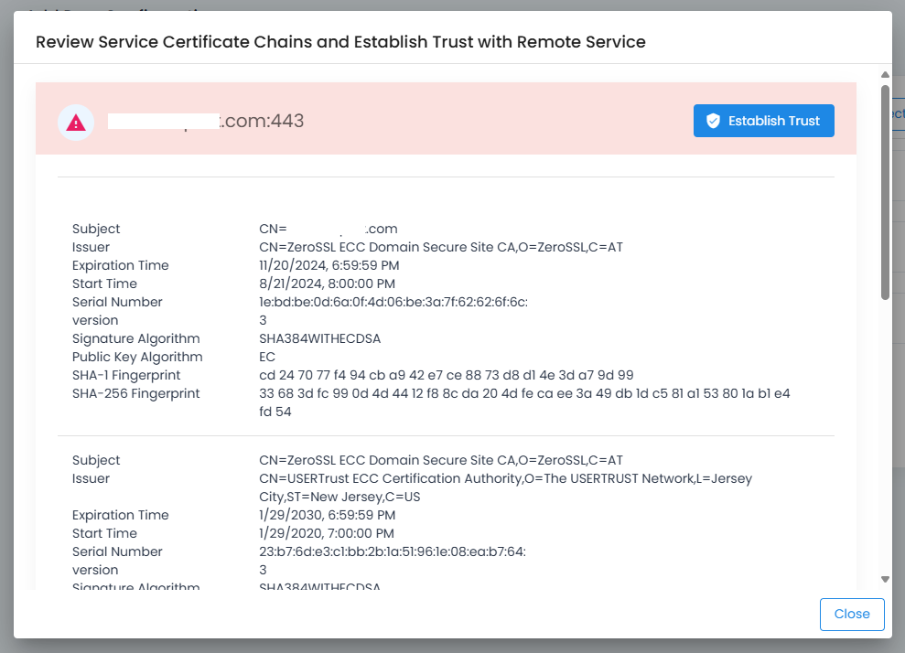Viewport: 905px width, 653px height.
Task: Click the SHA-256 Fingerprint value
Action: tap(523, 393)
